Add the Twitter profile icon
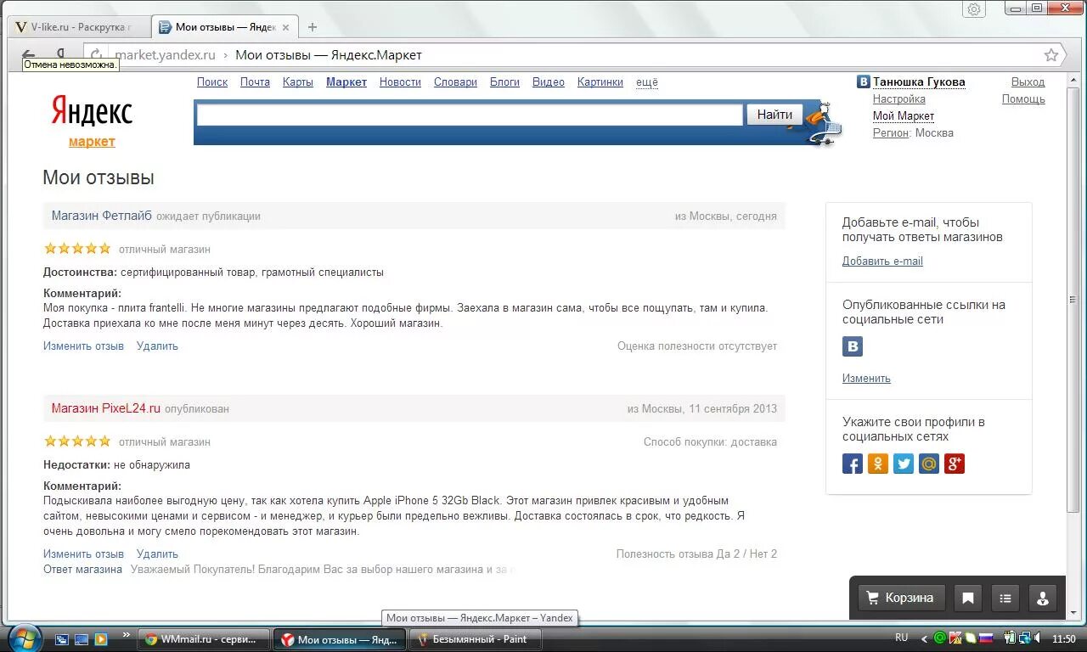 pyautogui.click(x=904, y=464)
